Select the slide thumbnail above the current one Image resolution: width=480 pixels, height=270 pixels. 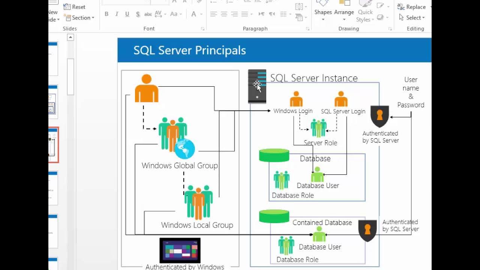[53, 102]
